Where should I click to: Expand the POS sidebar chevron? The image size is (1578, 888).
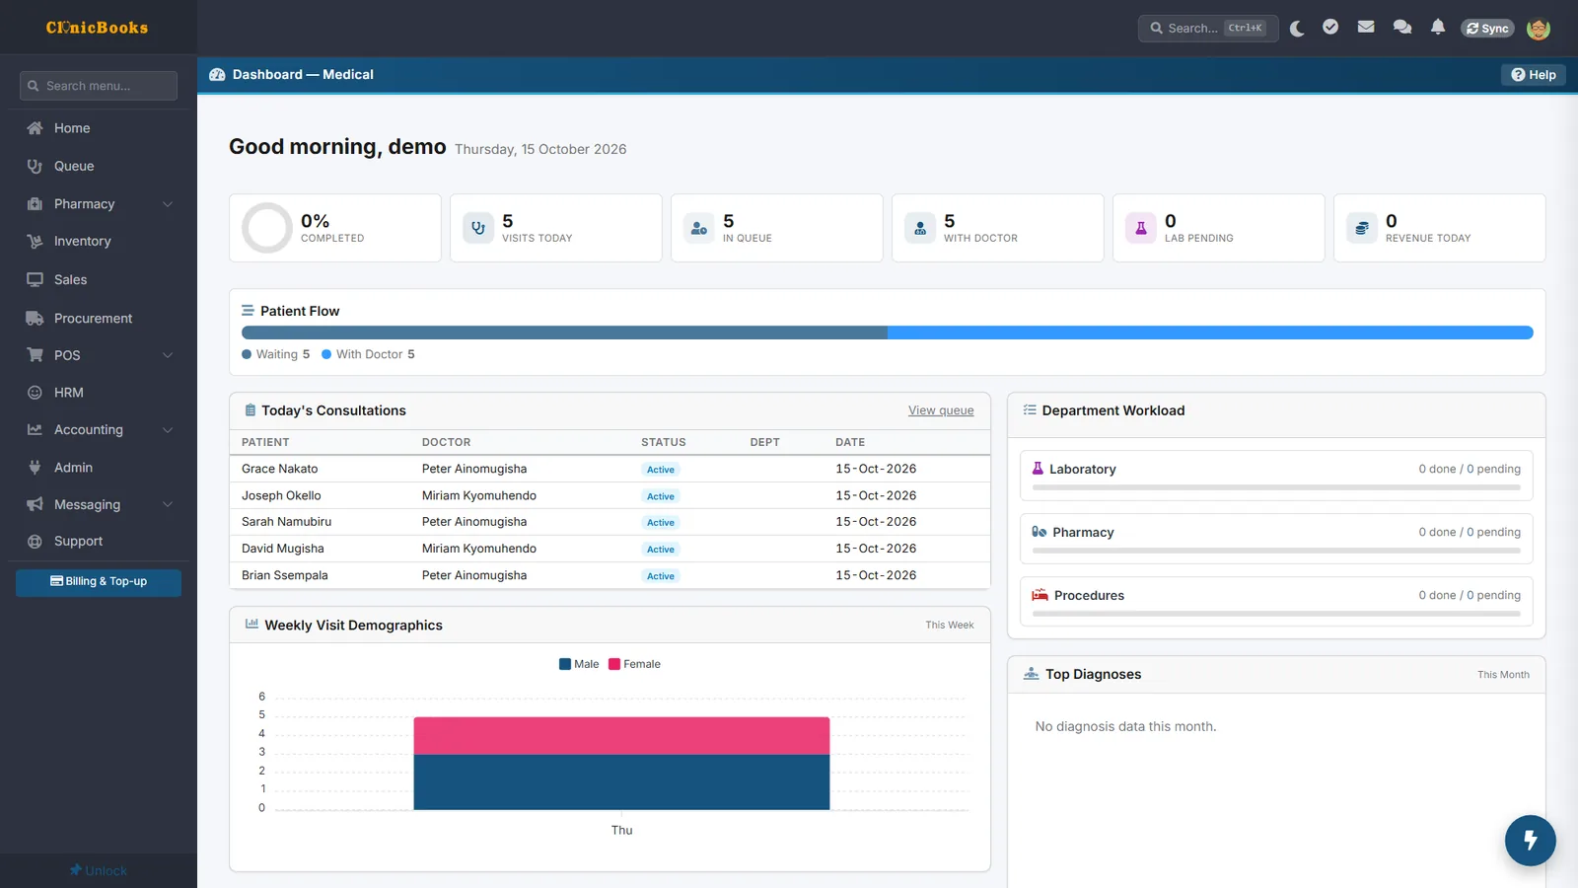click(168, 355)
